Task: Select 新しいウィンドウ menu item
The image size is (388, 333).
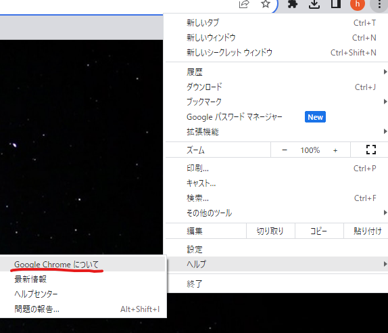Action: (x=276, y=38)
